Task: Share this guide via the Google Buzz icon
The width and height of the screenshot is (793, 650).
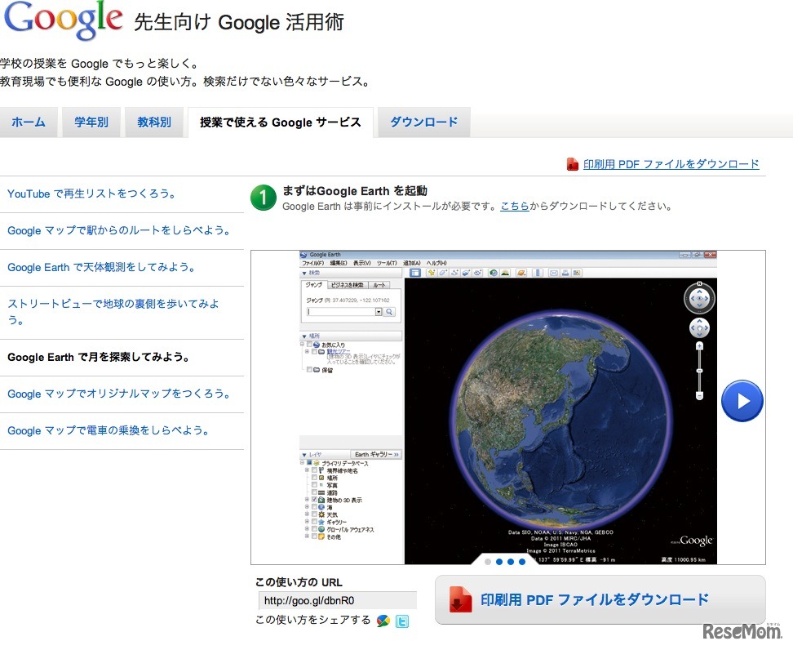Action: [x=383, y=621]
